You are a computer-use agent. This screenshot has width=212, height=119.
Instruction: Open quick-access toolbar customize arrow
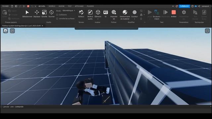pyautogui.click(x=35, y=6)
